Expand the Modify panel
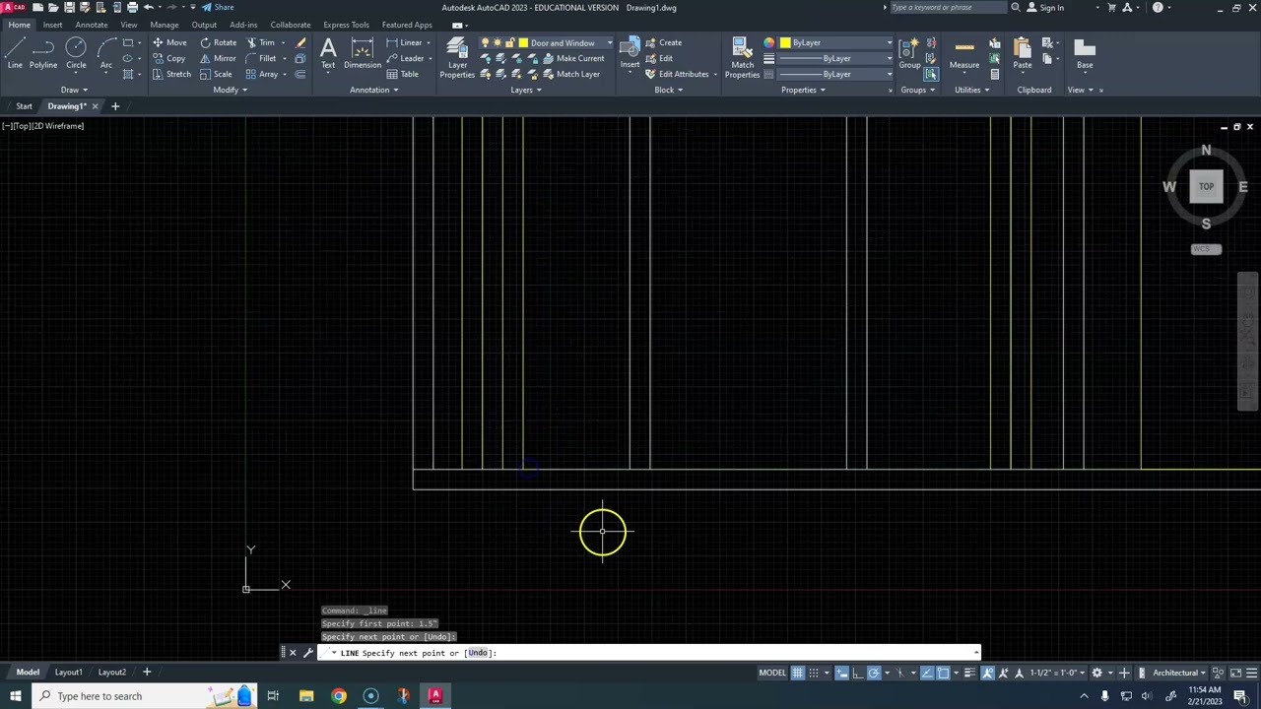The image size is (1261, 709). pos(230,90)
